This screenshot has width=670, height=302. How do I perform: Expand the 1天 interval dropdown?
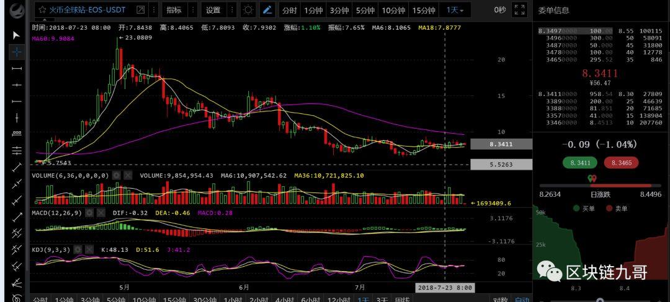[455, 11]
